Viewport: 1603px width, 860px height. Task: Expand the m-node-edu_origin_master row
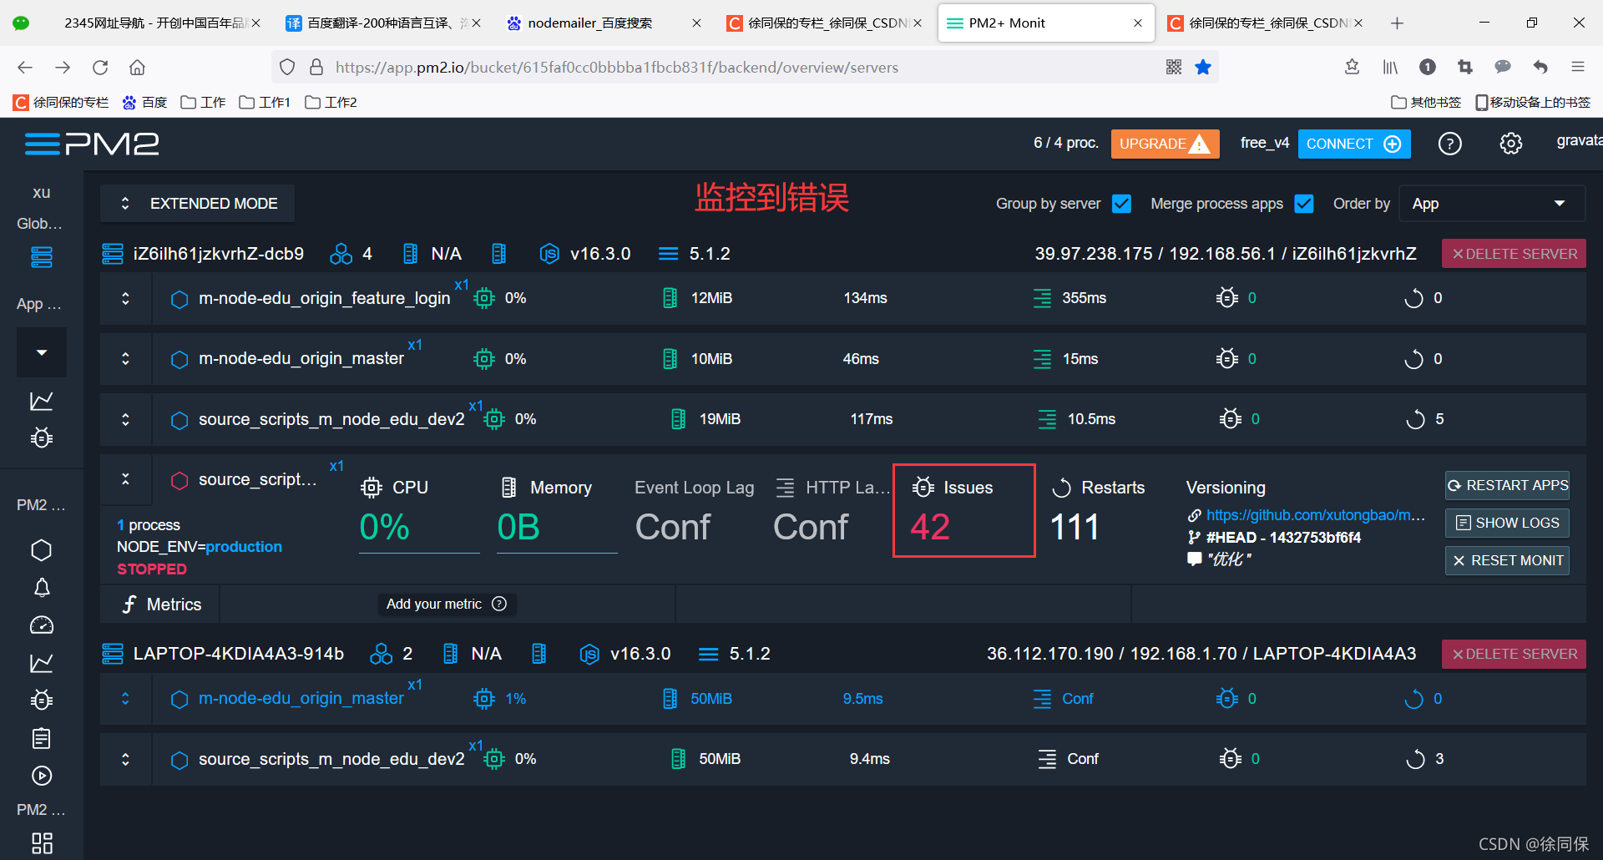[x=125, y=358]
